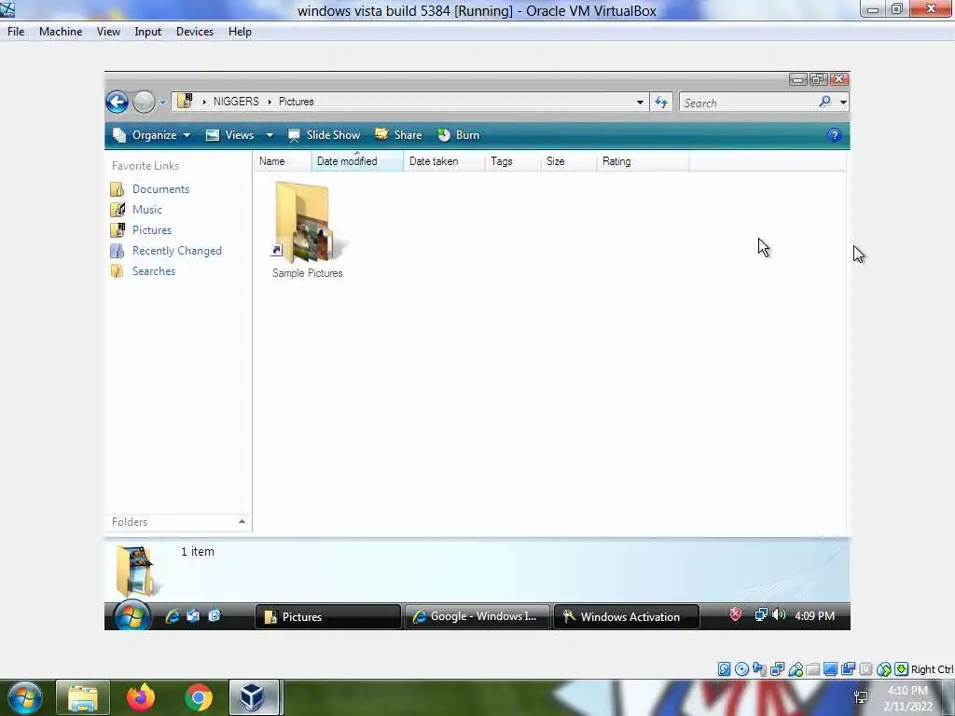Open the search options dropdown arrow

pos(843,103)
